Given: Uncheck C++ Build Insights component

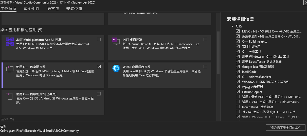Looking at the screenshot, I should [238, 41].
